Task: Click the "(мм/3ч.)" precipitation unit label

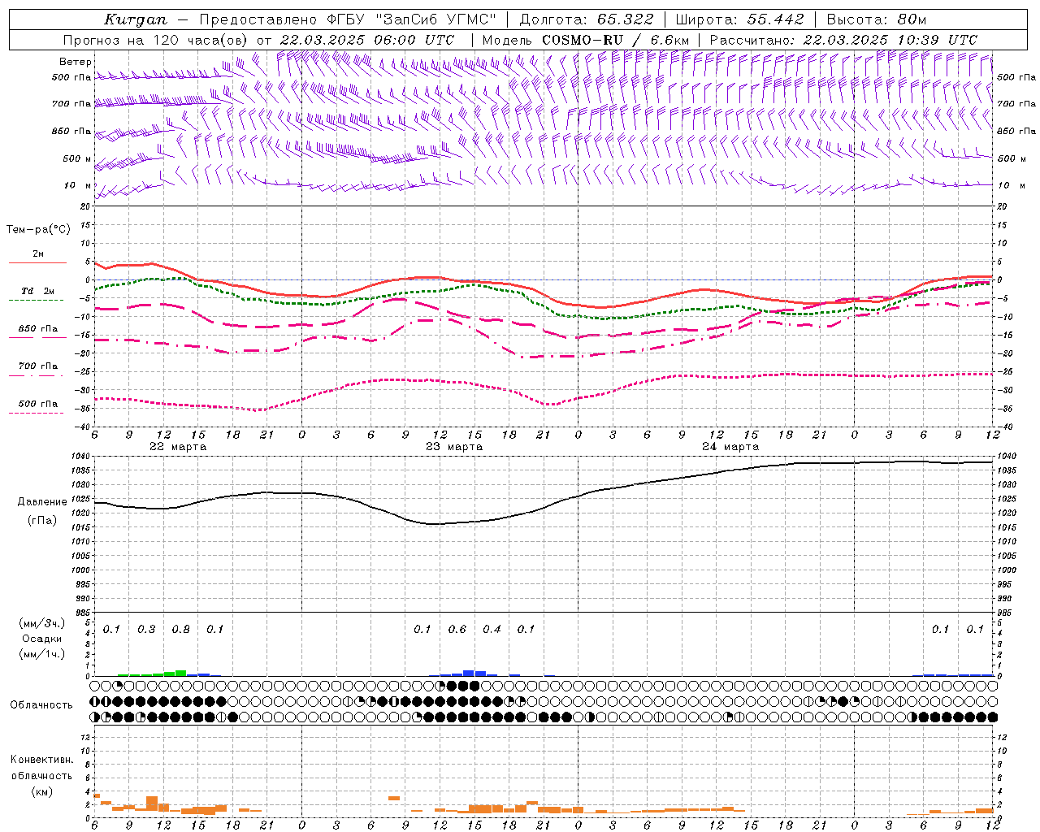Action: (x=41, y=623)
